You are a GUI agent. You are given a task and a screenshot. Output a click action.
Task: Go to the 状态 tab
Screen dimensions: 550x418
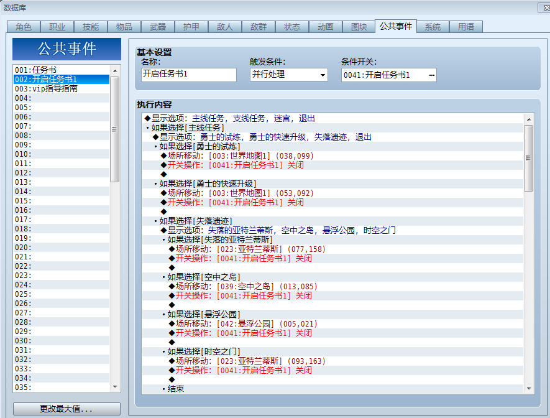292,27
